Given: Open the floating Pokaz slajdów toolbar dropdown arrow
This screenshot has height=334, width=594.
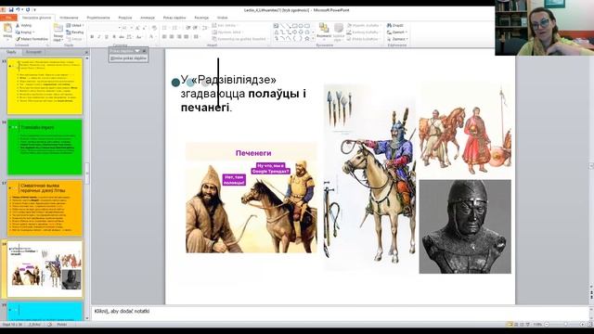Looking at the screenshot, I should pos(137,51).
